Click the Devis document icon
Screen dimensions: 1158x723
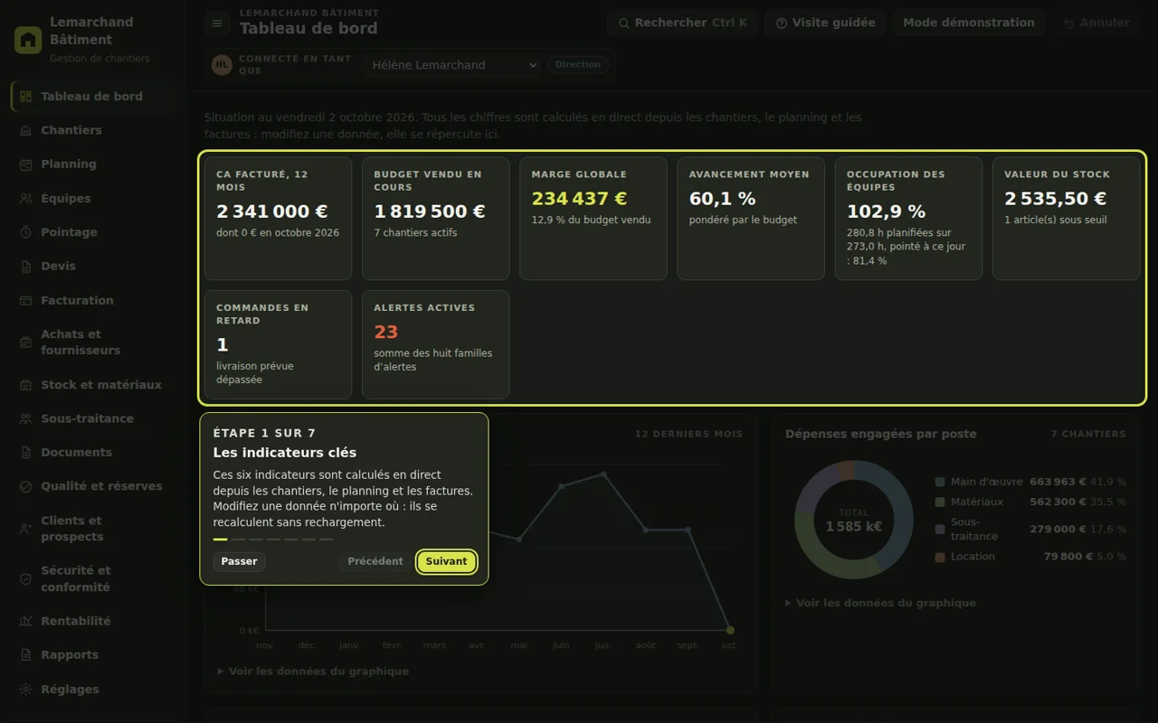tap(25, 267)
